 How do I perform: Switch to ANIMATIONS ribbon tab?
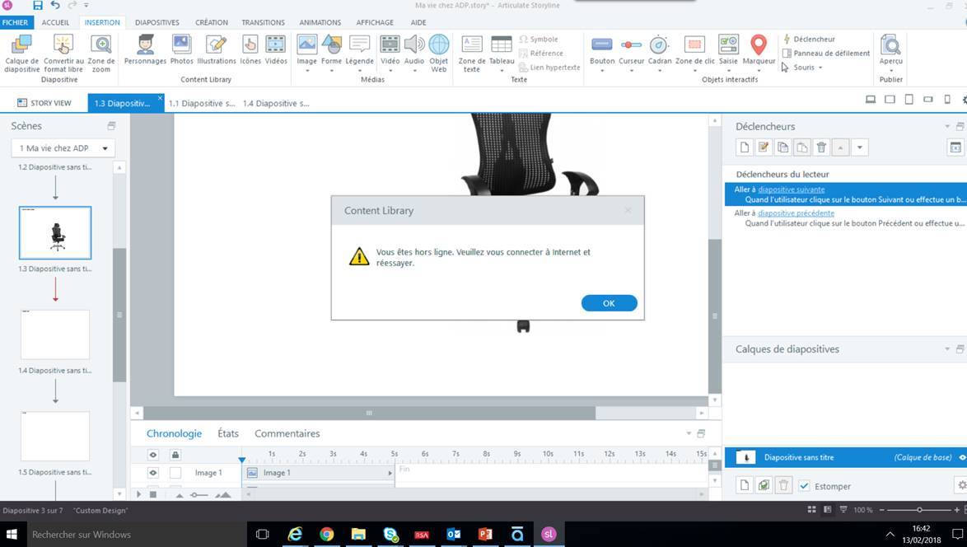pos(320,22)
